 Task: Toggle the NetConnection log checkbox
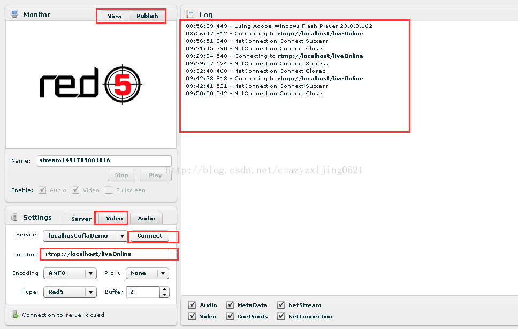click(x=281, y=316)
